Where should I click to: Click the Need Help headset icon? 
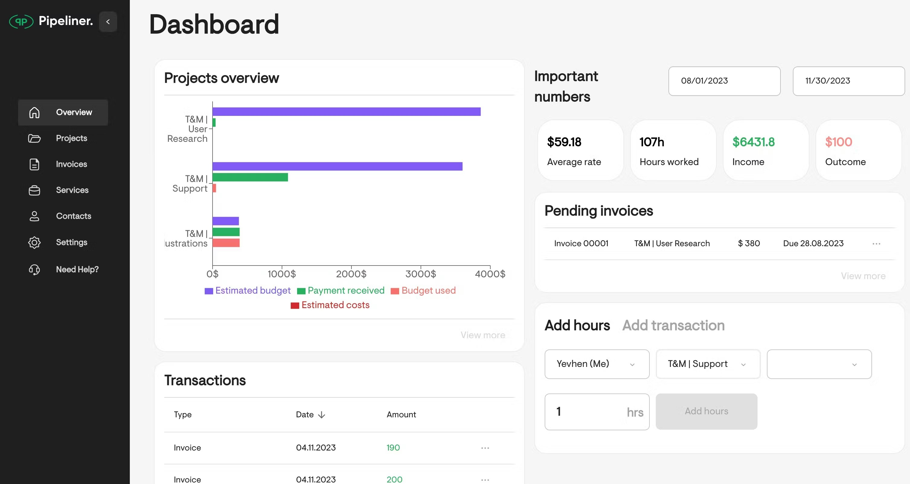(34, 269)
